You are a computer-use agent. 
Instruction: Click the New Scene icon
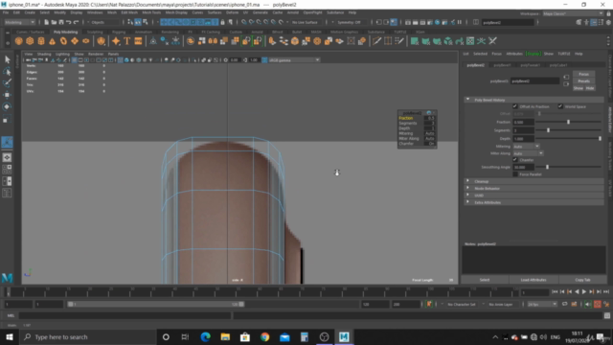[46, 22]
